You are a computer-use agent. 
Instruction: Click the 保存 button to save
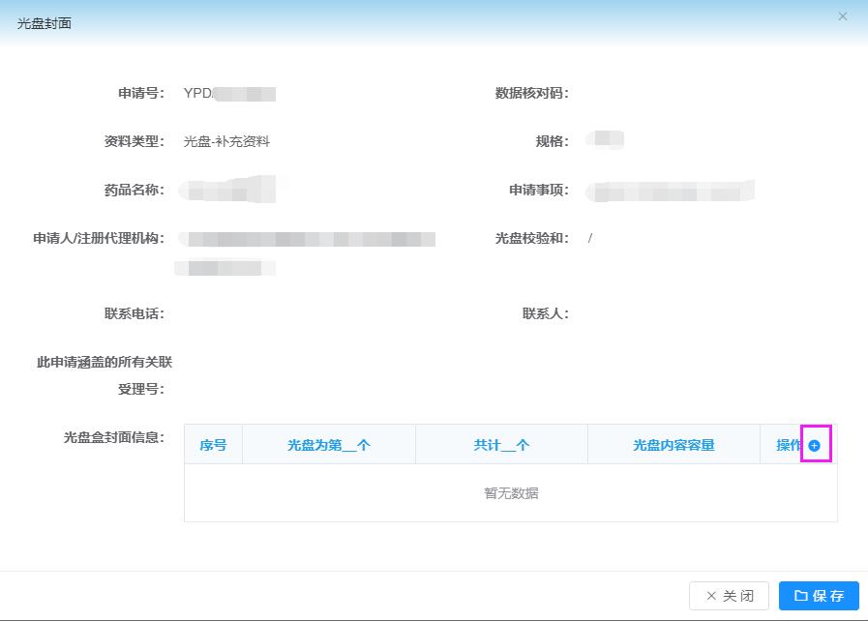(821, 595)
